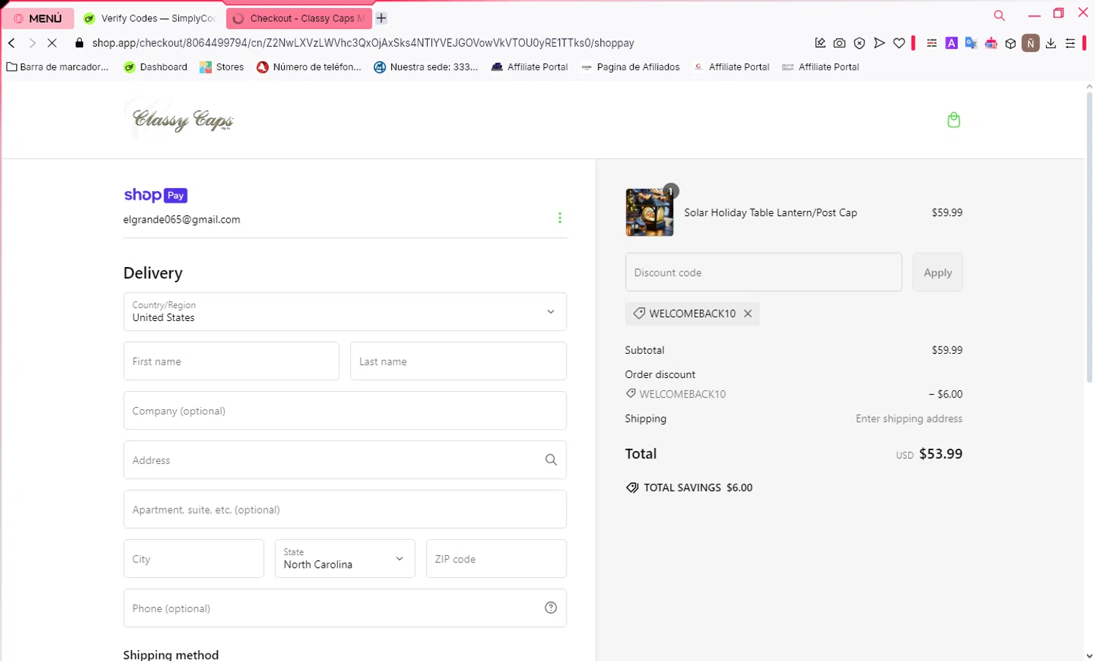Click the Solar Holiday Lantern product thumbnail
Image resolution: width=1095 pixels, height=661 pixels.
(650, 212)
